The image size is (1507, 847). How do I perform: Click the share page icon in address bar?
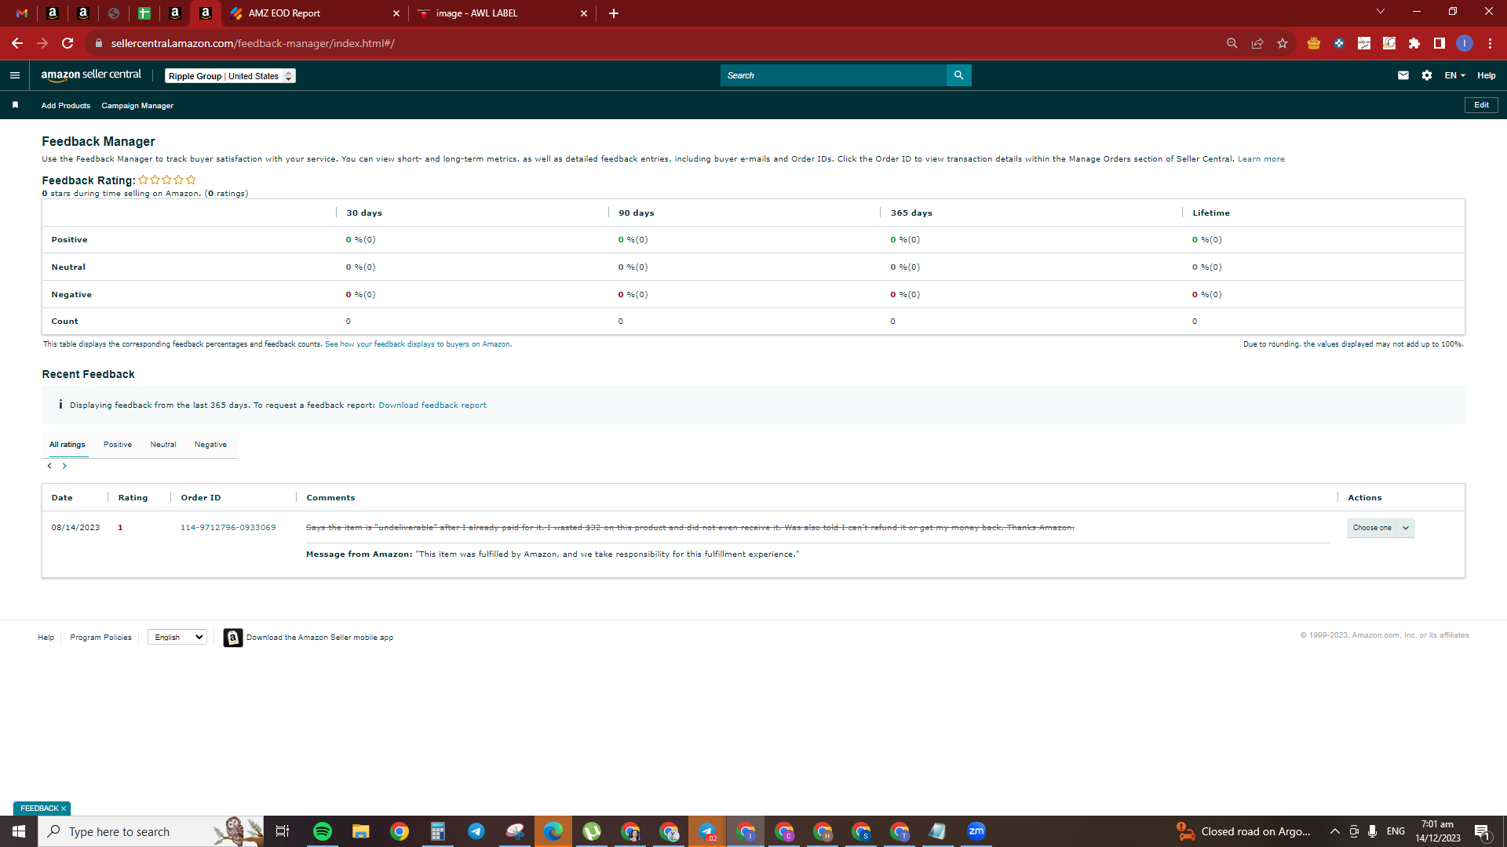(1257, 43)
